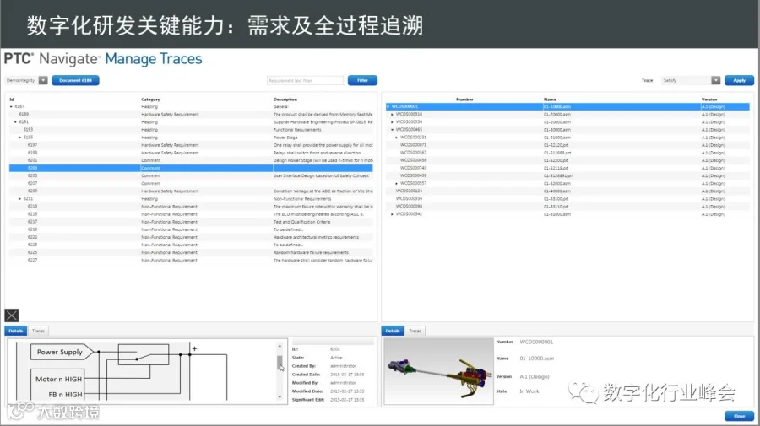
Task: Click the Id column header
Action: [12, 100]
